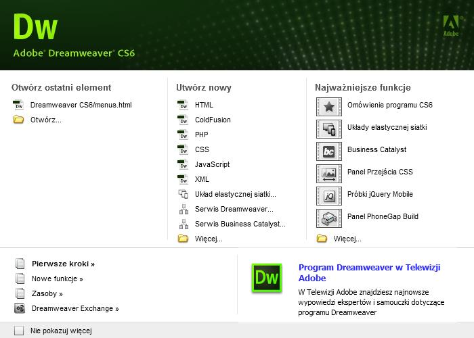Open Dreamweaver Exchange » link
The width and height of the screenshot is (474, 338).
click(x=75, y=308)
